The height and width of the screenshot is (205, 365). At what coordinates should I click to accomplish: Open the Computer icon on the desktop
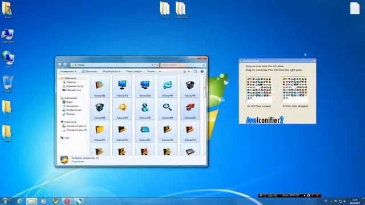(x=7, y=36)
